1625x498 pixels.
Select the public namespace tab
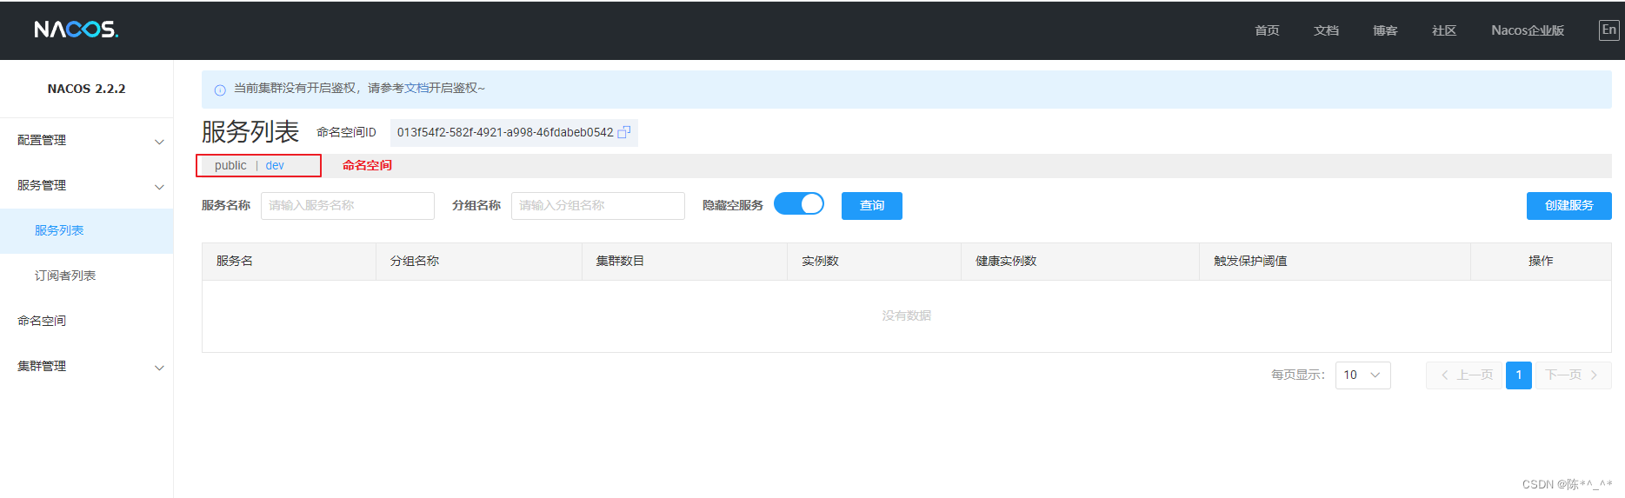coord(230,166)
